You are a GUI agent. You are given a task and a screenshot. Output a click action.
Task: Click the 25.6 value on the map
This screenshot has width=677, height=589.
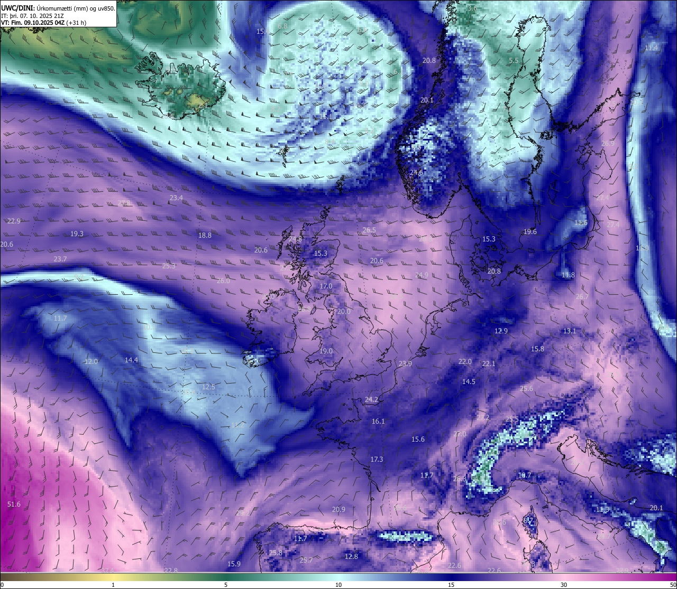[526, 388]
